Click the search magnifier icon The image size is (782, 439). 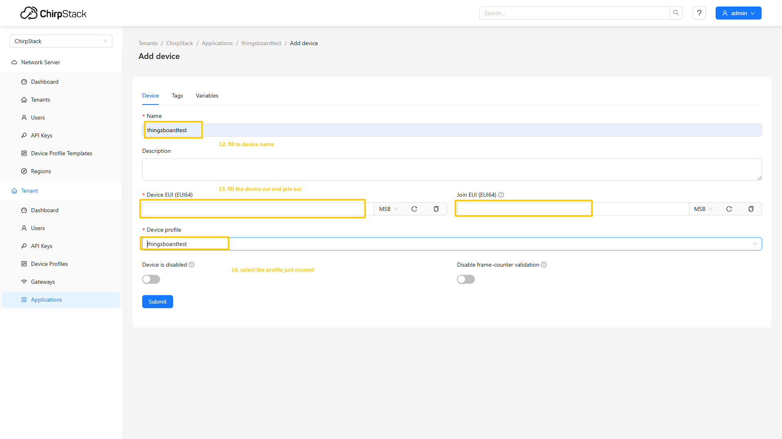[676, 13]
